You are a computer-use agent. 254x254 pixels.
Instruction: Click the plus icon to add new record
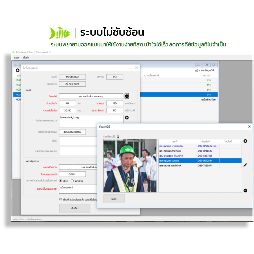click(17, 70)
